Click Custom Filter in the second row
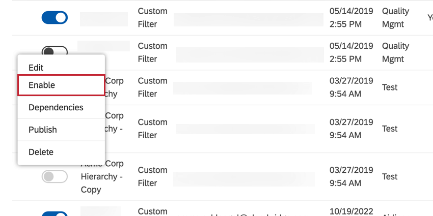Viewport: 433px width, 216px height. tap(152, 52)
